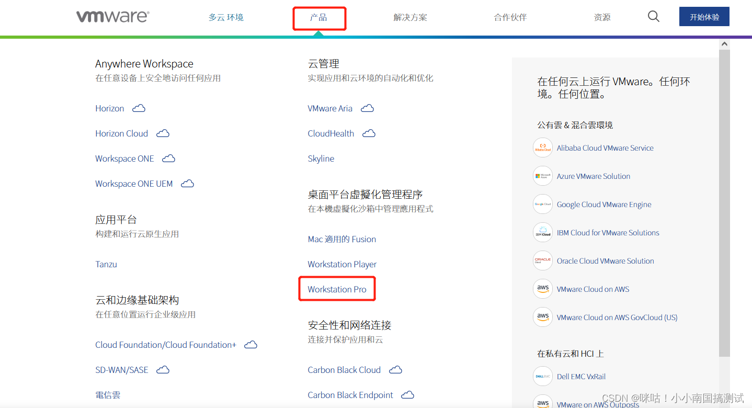Click the Azure VMware Solution icon
Screen dimensions: 752x408
pos(542,176)
